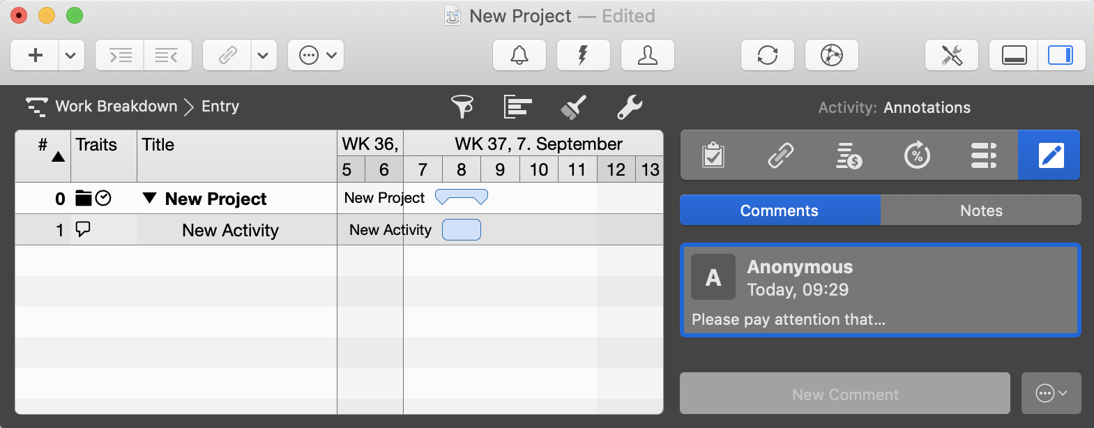Viewport: 1094px width, 428px height.
Task: Switch to the Notes tab
Action: pyautogui.click(x=981, y=211)
